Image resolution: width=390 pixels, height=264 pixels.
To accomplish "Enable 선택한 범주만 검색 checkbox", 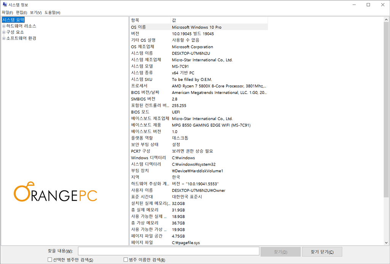I will (x=50, y=259).
